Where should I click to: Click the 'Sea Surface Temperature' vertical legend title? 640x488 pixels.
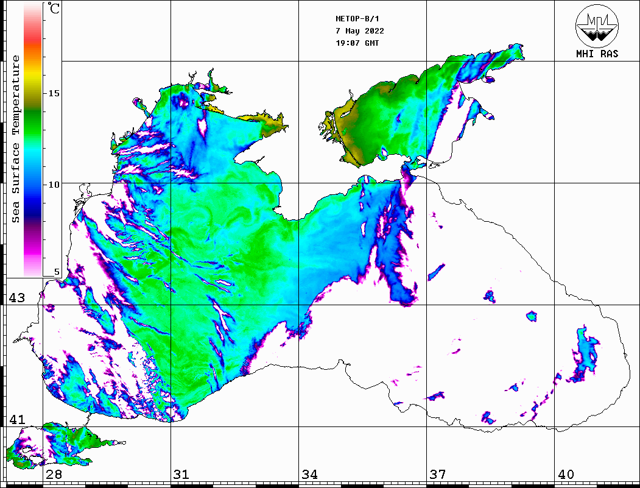(15, 139)
